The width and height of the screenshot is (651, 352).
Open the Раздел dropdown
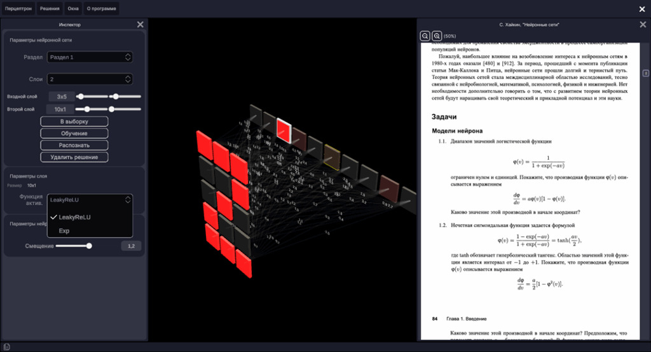[90, 57]
